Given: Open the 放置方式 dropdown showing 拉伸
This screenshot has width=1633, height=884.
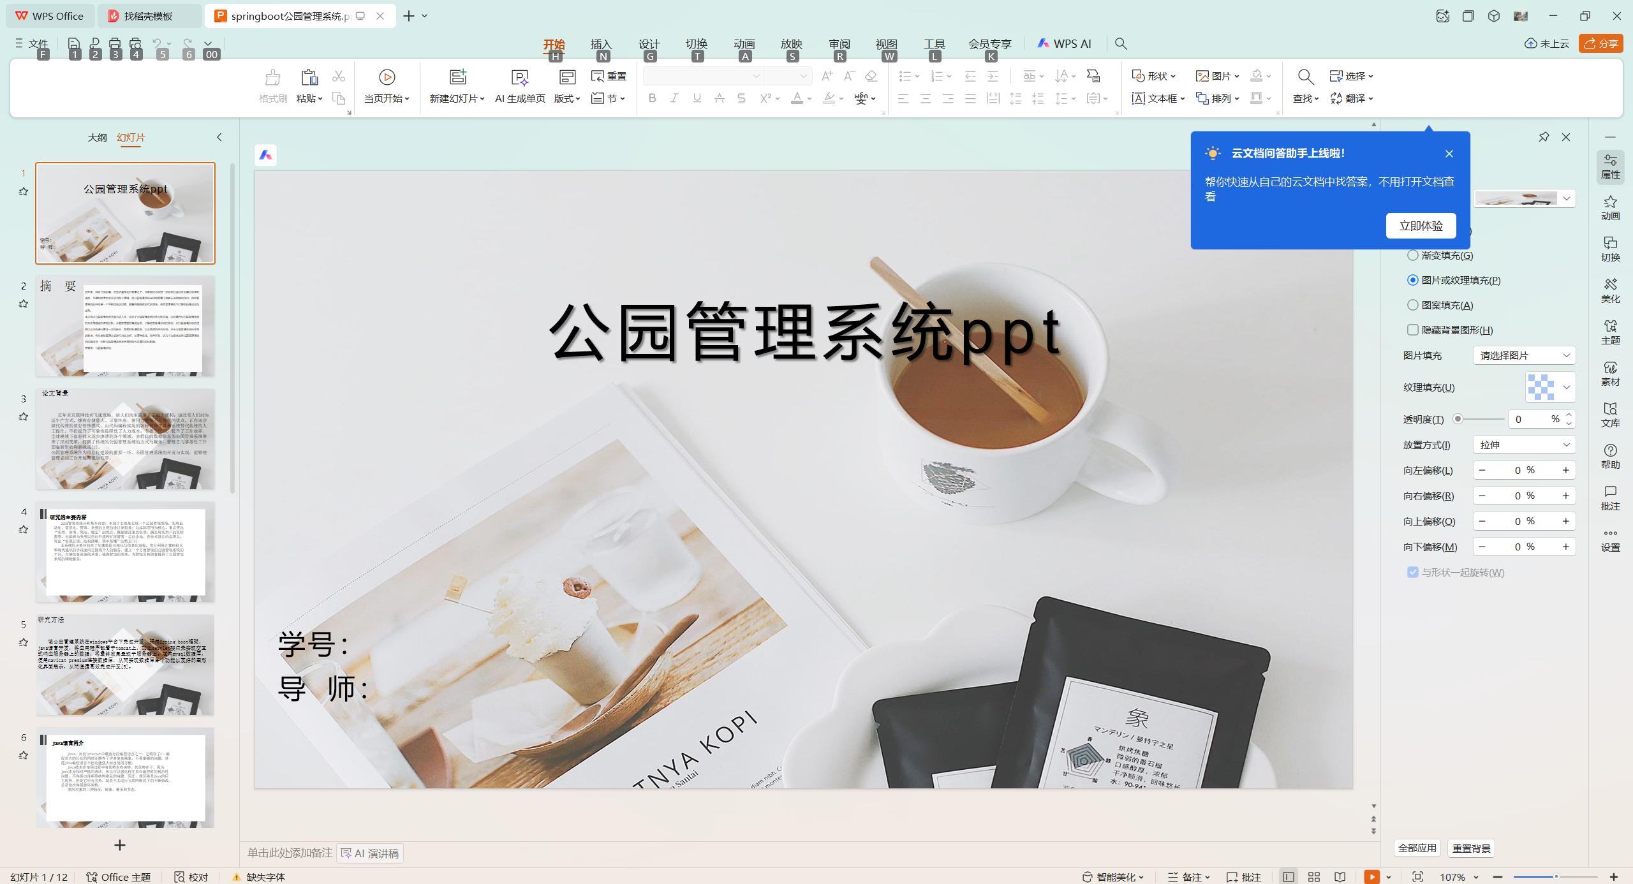Looking at the screenshot, I should pyautogui.click(x=1523, y=445).
